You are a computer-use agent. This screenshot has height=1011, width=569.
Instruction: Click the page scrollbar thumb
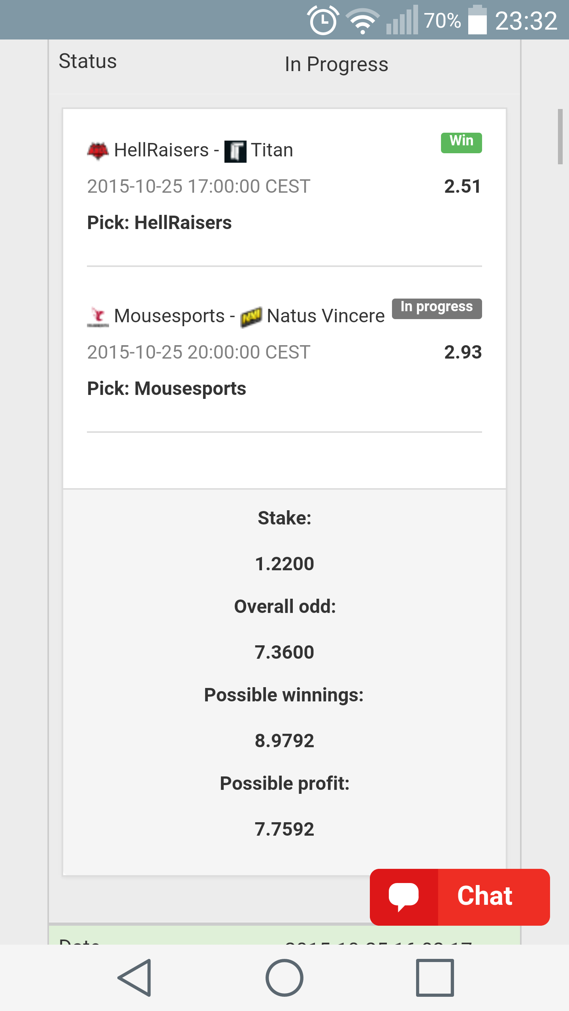(560, 137)
